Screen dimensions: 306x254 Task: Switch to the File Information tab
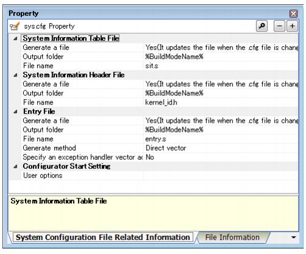pyautogui.click(x=232, y=237)
